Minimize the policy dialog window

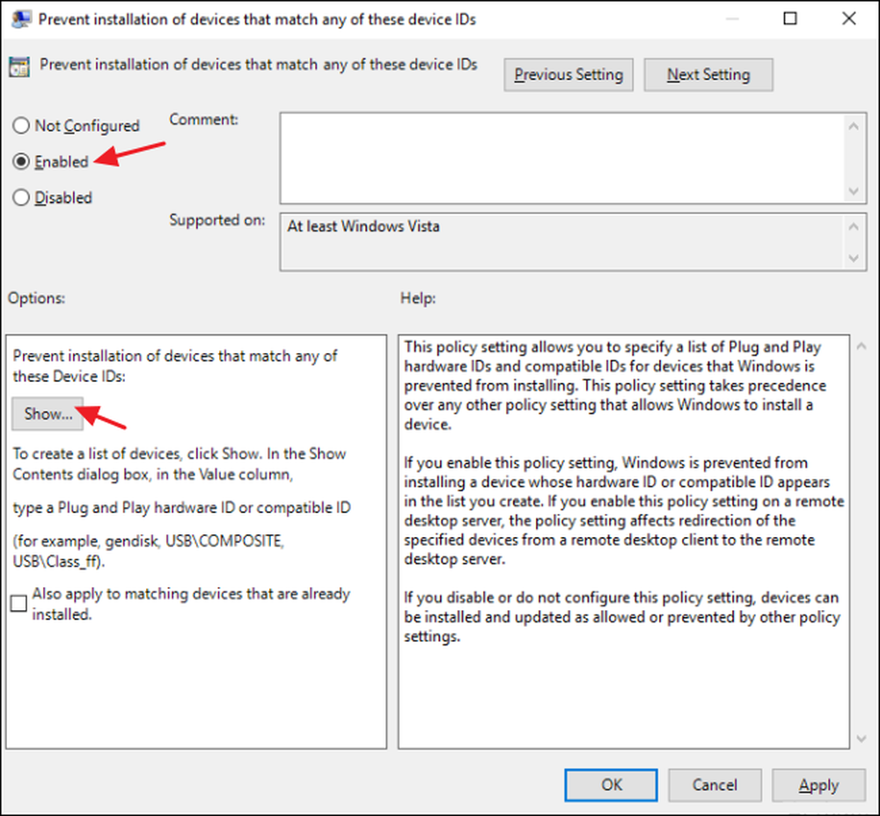731,18
